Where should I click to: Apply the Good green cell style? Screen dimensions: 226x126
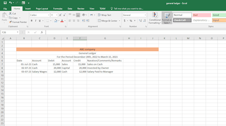click(x=219, y=15)
